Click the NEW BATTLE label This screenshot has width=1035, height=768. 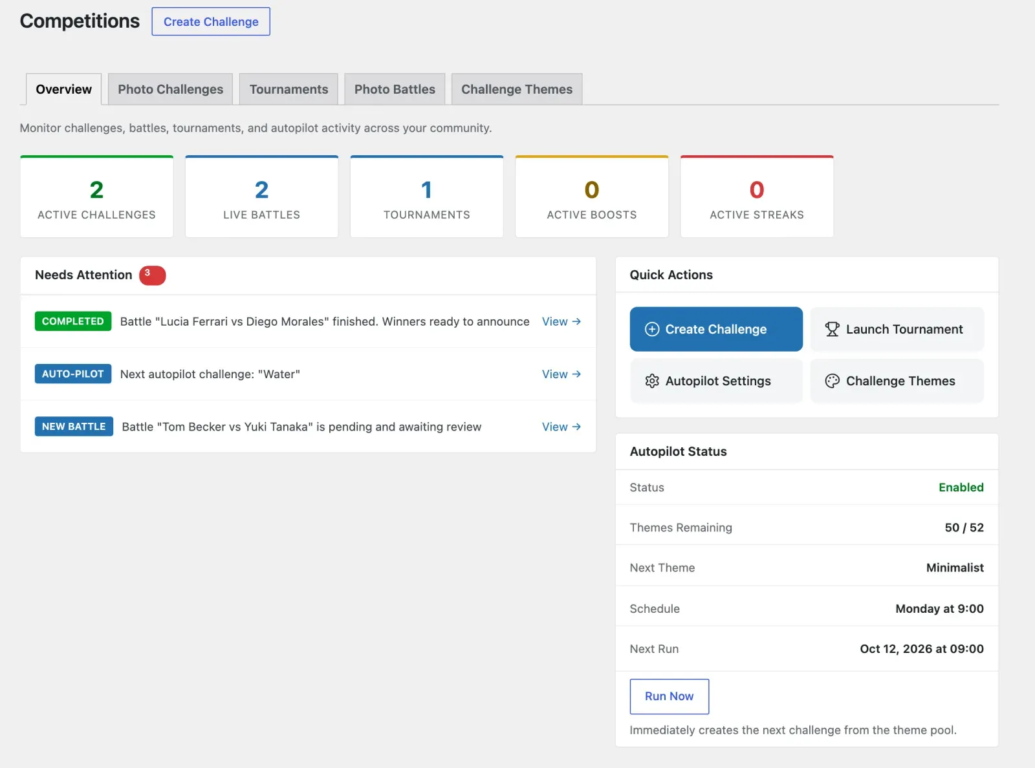(74, 427)
